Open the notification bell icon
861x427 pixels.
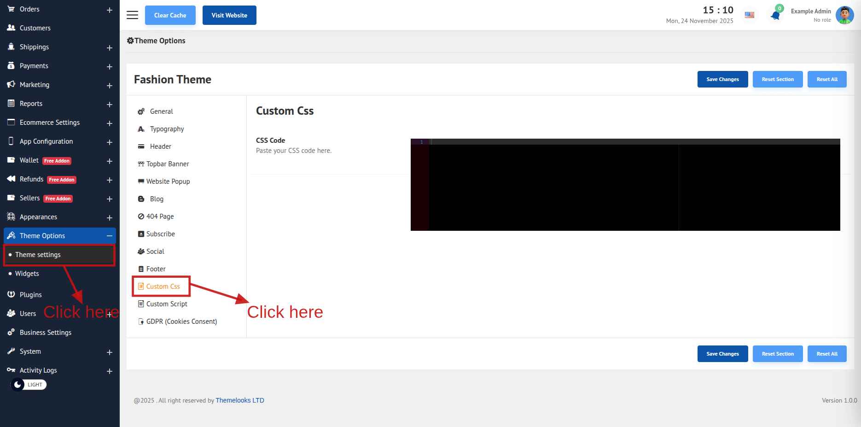(x=775, y=15)
